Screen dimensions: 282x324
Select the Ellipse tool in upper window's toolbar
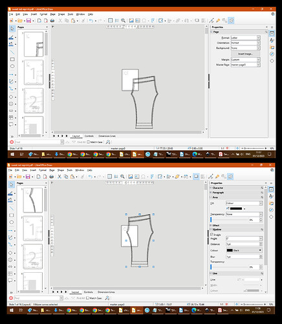[x=12, y=66]
